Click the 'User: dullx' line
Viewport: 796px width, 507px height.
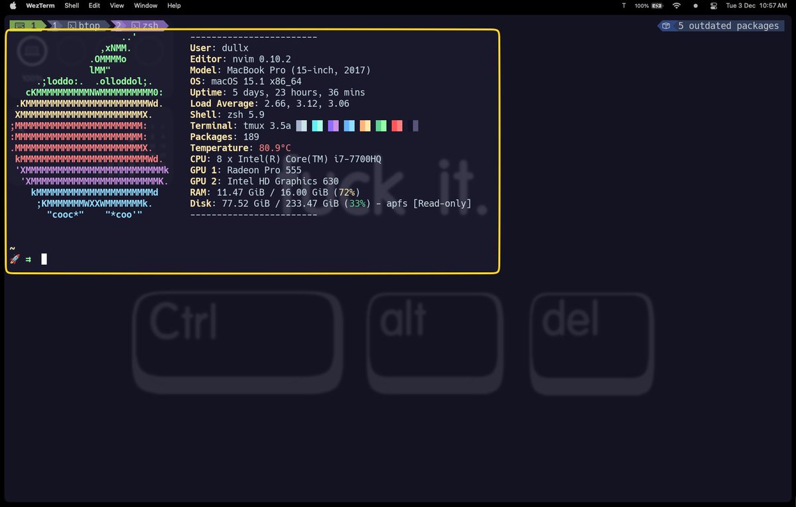pos(219,48)
